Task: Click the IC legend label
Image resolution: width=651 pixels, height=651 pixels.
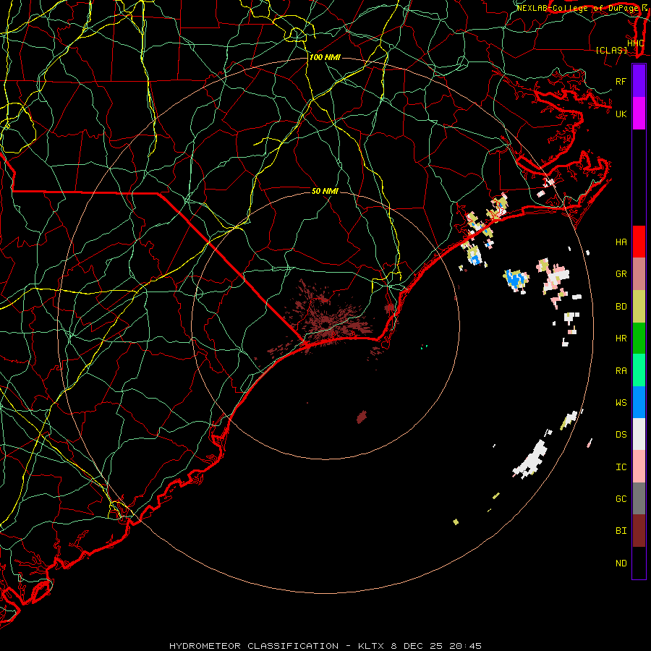Action: click(621, 467)
